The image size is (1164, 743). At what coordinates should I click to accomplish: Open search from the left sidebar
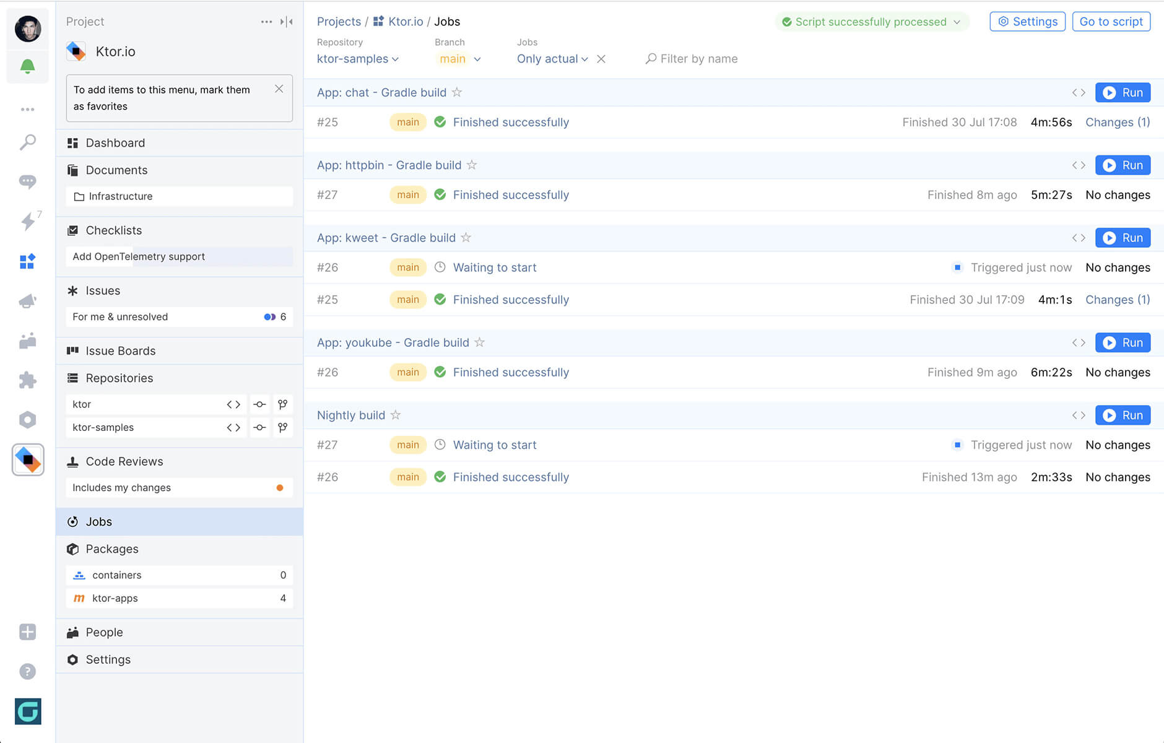click(27, 142)
